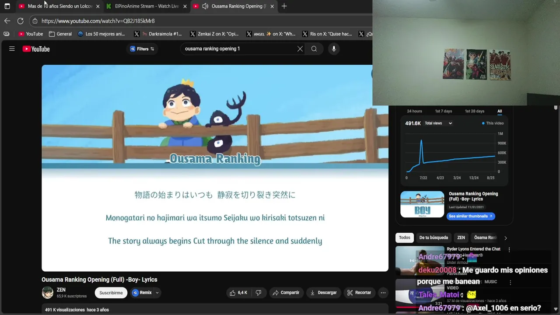Select the De tu búsqueda chip
Screen dimensions: 560x315
pos(434,238)
